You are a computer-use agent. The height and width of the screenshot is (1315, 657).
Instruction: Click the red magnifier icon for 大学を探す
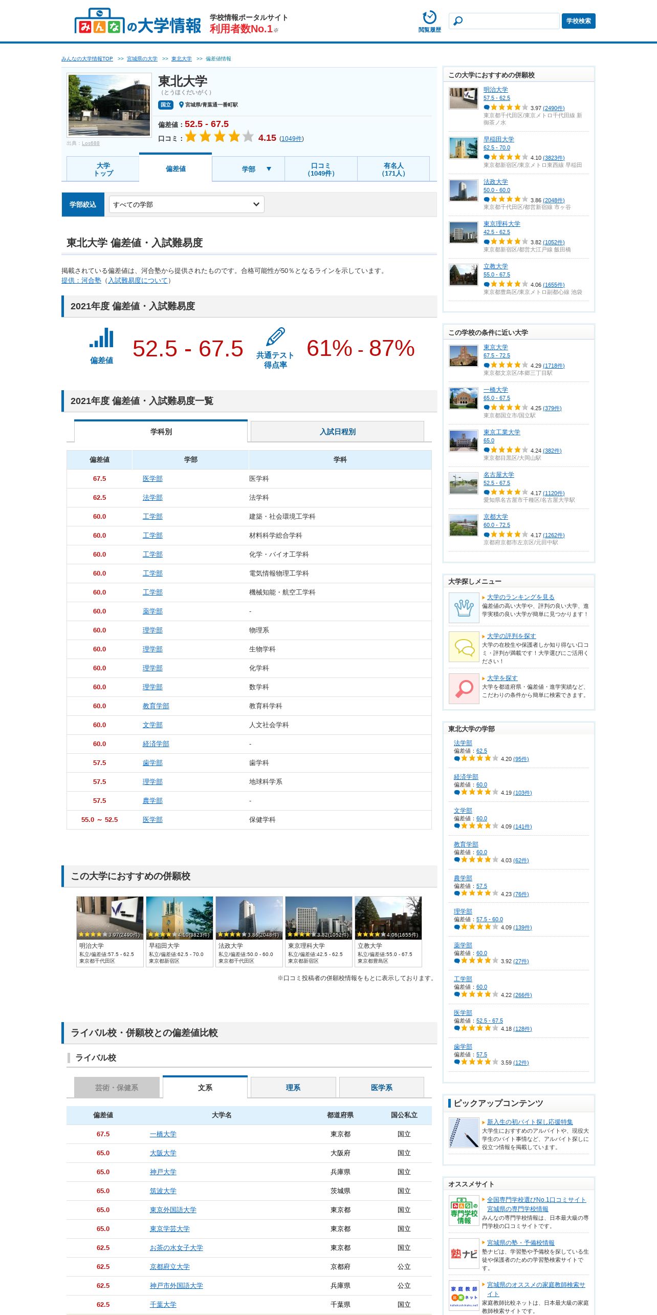464,689
